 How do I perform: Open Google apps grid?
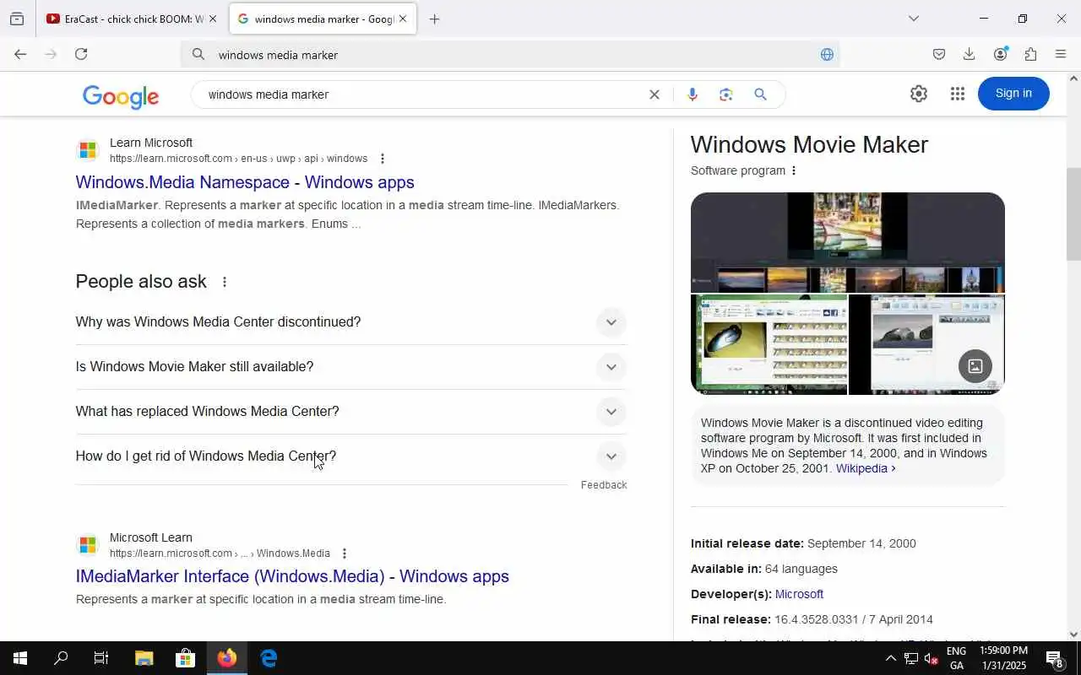957,94
